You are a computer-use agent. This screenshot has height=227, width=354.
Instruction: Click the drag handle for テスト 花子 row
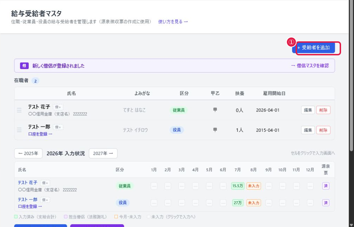[19, 110]
